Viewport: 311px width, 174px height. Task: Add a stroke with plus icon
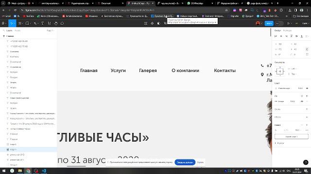pos(307,109)
